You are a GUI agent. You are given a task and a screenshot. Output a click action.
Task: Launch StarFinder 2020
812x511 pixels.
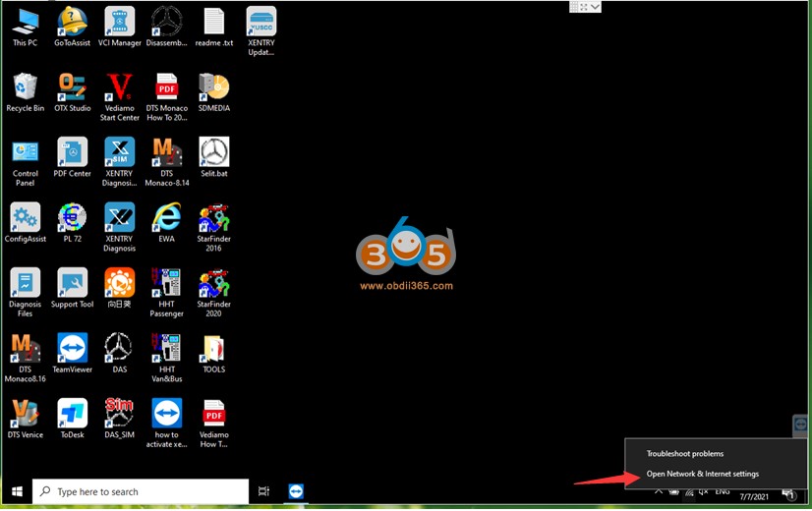point(214,293)
